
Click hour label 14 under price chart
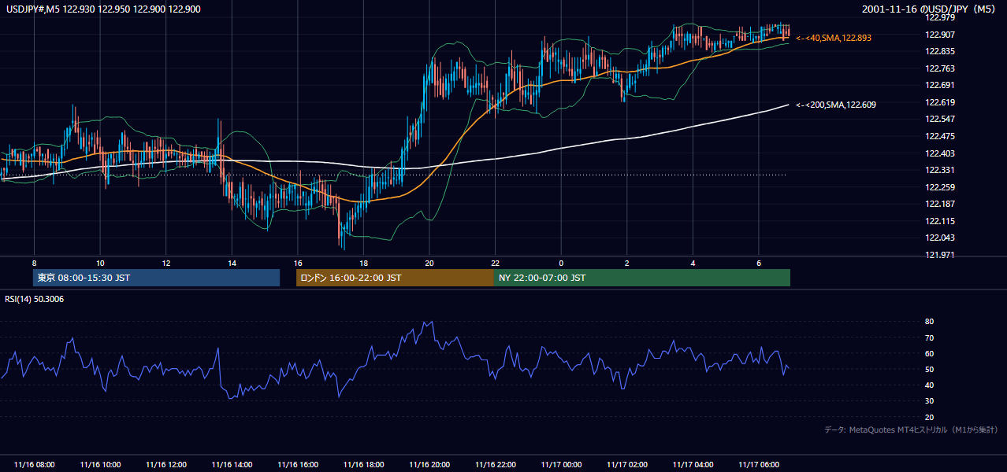point(232,263)
